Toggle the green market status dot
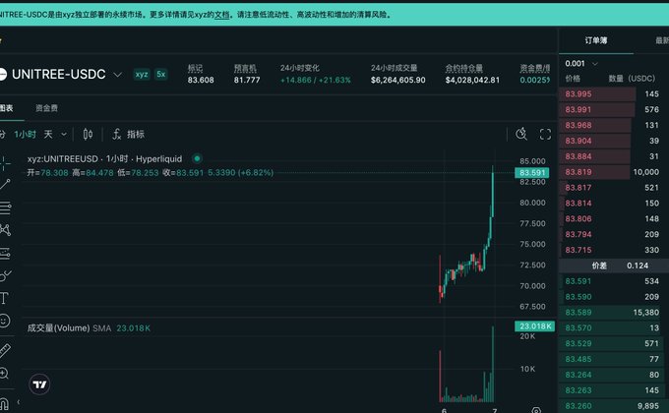 (197, 158)
